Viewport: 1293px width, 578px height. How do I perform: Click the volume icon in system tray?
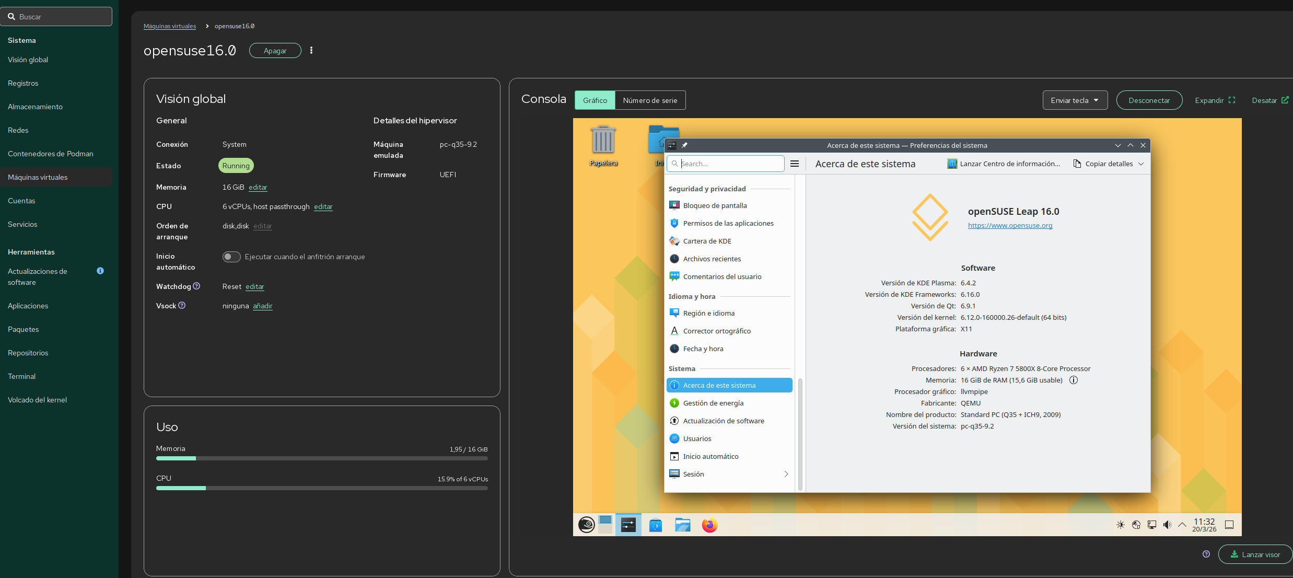pyautogui.click(x=1167, y=525)
